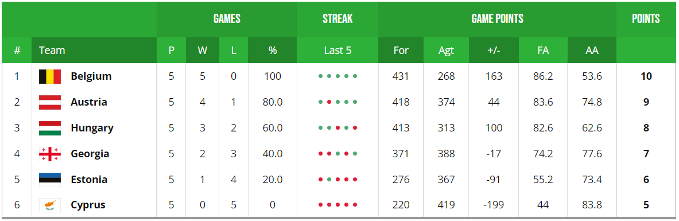Open the Georgia team link
The height and width of the screenshot is (221, 679).
coord(90,154)
